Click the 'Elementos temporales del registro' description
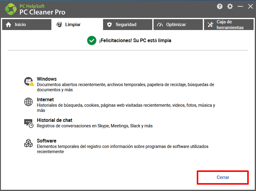The width and height of the screenshot is (256, 191). pos(122,149)
